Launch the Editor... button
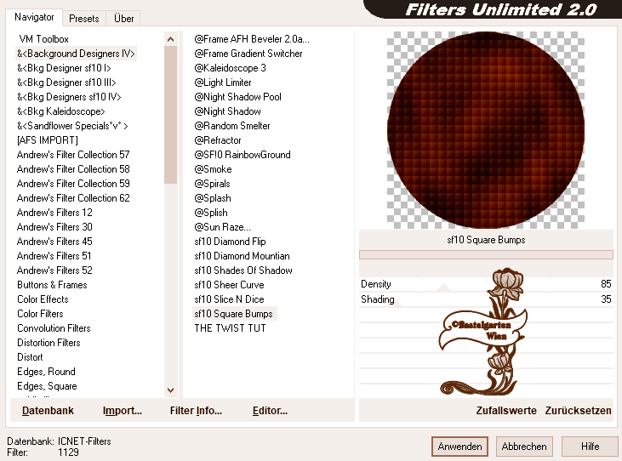Viewport: 622px width, 461px height. 270,411
